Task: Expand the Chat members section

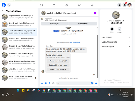Action: coord(116,37)
